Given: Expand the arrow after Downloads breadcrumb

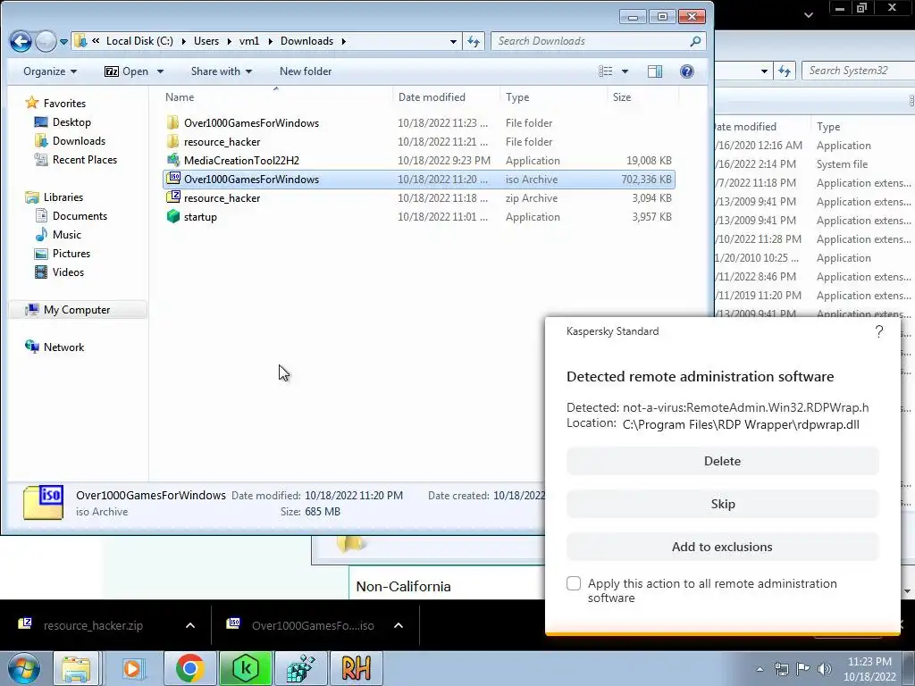Looking at the screenshot, I should tap(344, 41).
